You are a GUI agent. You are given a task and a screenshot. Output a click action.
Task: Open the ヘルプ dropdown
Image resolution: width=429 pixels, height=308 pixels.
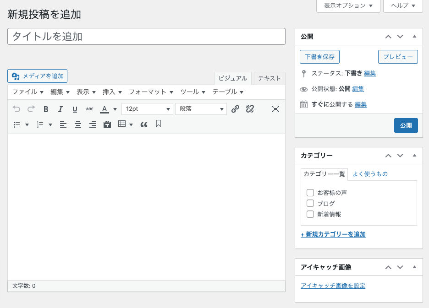point(403,6)
